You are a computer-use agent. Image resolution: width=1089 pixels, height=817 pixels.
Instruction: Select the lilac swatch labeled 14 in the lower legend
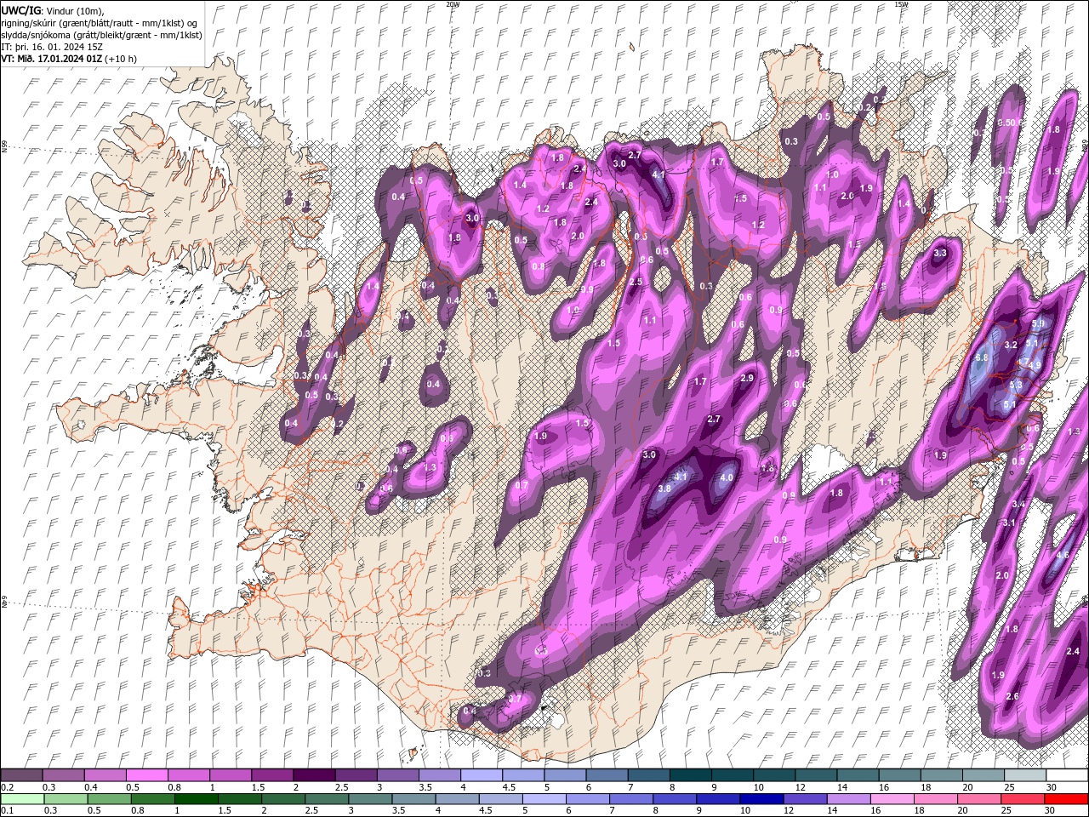(847, 798)
